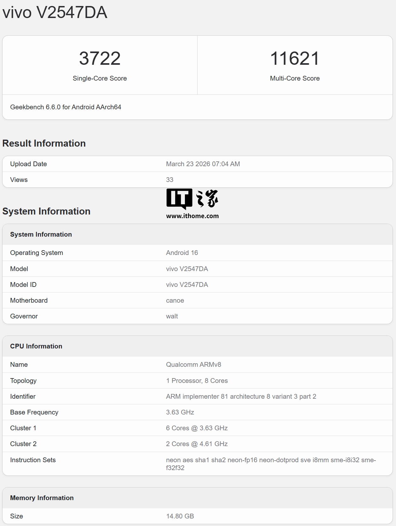This screenshot has height=526, width=396.
Task: Click the single-core score 3722
Action: 100,58
